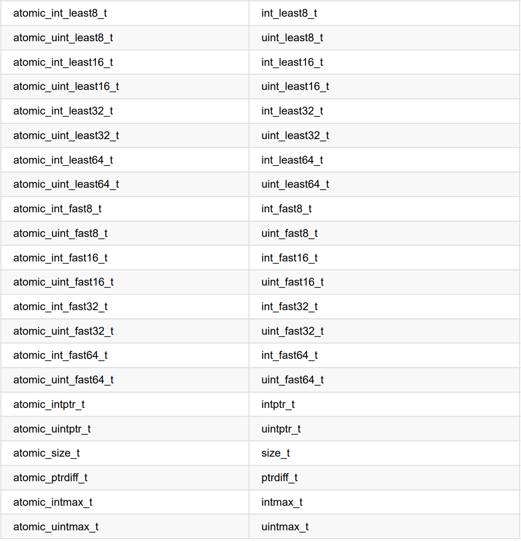Screen dimensions: 521x541
Task: Select the uintmax_t cell
Action: [285, 527]
